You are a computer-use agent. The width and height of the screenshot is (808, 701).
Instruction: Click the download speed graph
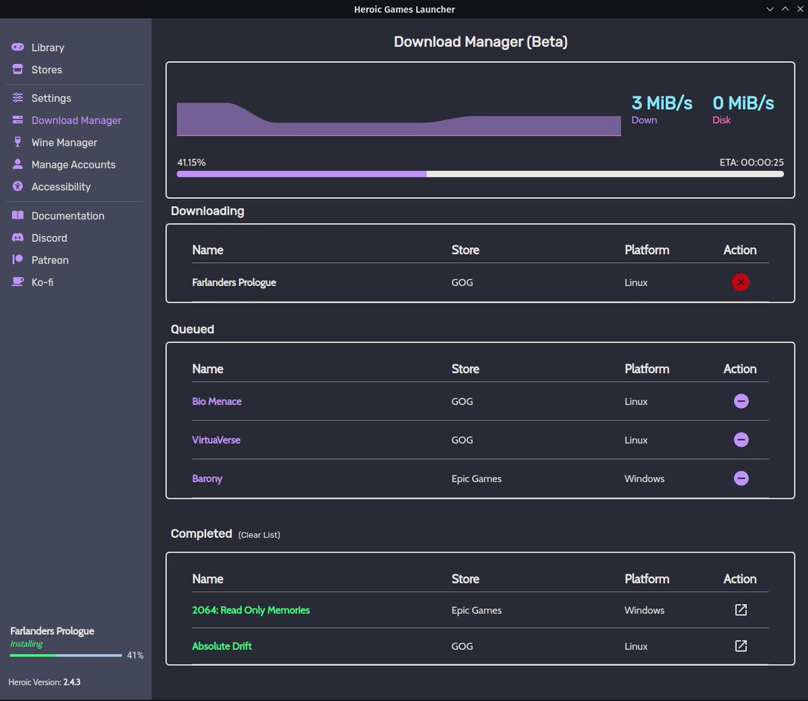point(399,119)
